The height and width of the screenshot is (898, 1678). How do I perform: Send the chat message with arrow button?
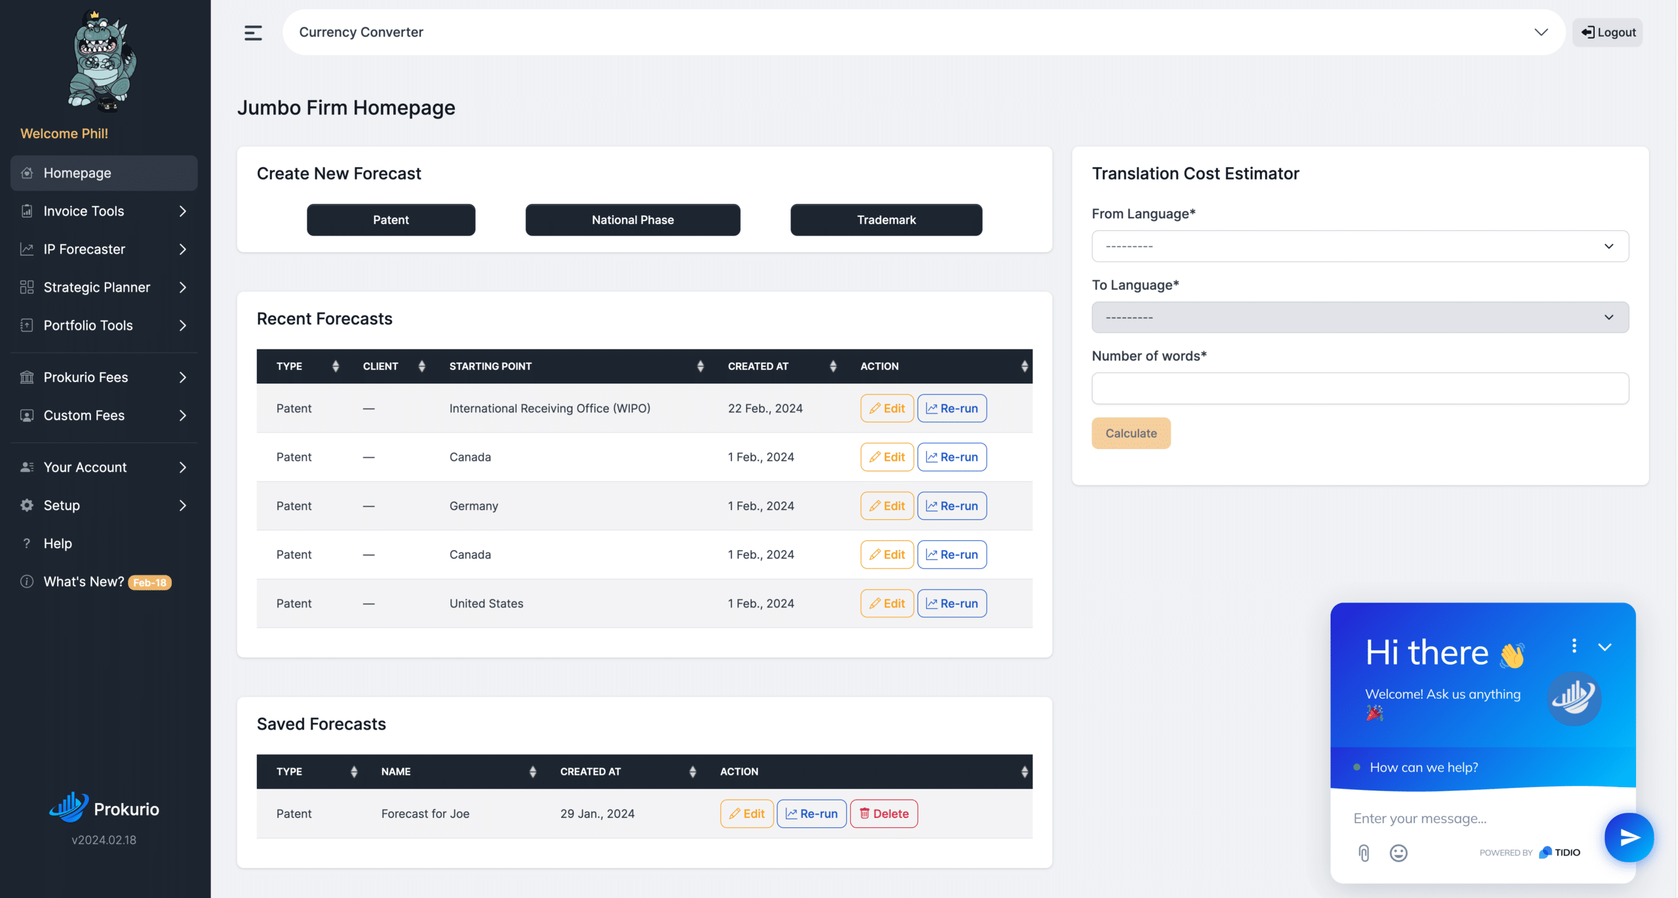point(1629,837)
